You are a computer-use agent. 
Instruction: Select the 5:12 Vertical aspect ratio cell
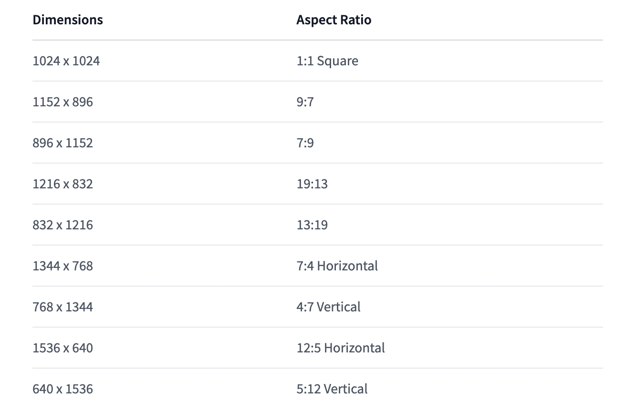(x=332, y=389)
